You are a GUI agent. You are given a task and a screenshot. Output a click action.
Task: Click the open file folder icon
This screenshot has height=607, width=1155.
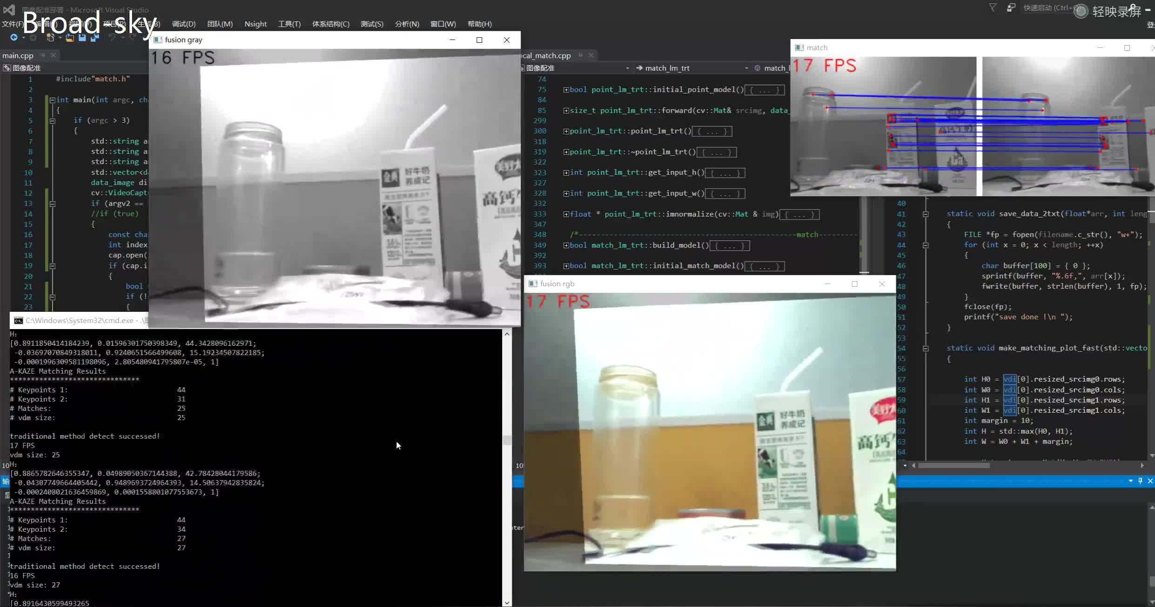pos(70,38)
